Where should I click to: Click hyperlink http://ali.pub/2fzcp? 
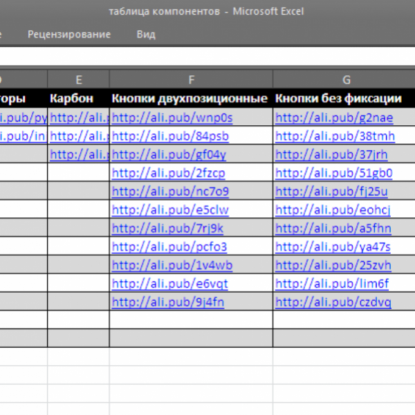168,172
